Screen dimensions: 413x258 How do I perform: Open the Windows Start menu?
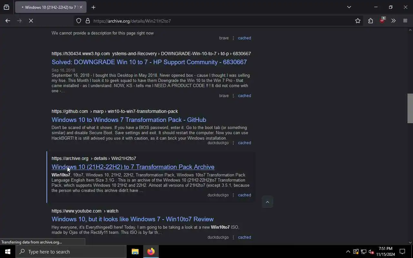(x=8, y=252)
